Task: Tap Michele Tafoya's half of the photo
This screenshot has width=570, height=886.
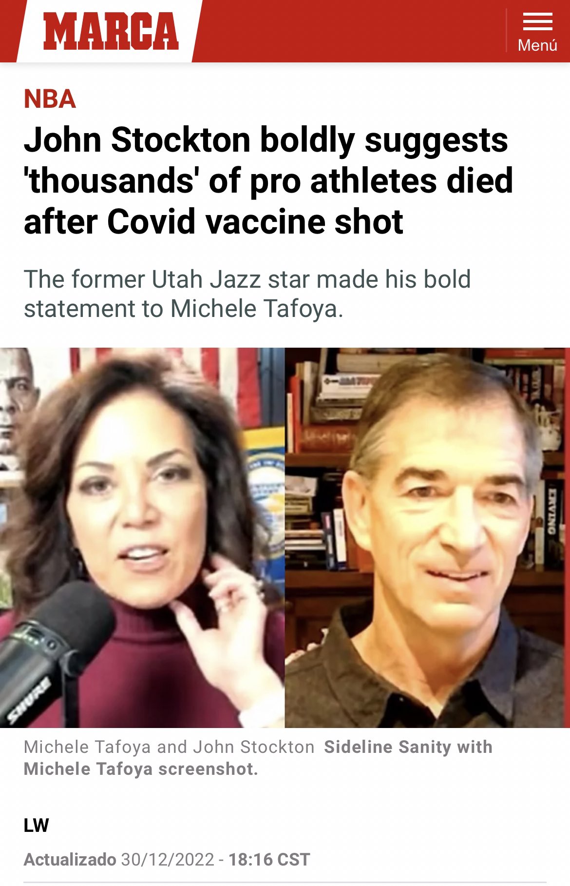Action: click(x=142, y=537)
